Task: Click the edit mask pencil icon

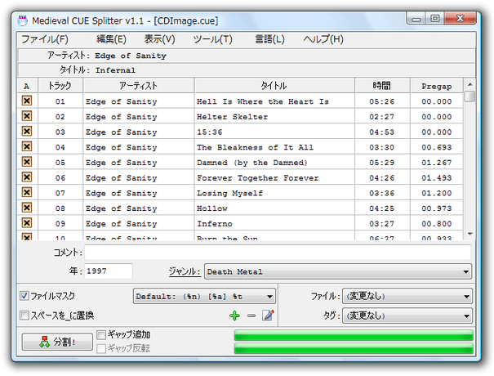Action: coord(268,316)
